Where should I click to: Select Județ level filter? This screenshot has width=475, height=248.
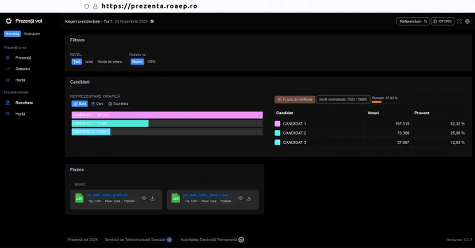coord(89,62)
